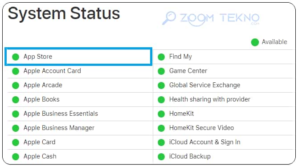Click the green status dot beside Find My

tap(161, 57)
